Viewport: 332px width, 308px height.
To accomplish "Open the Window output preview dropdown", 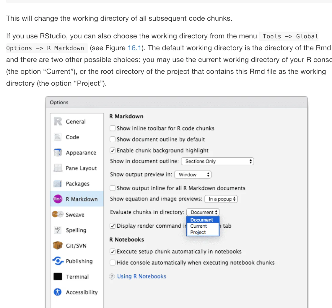I will tap(193, 175).
